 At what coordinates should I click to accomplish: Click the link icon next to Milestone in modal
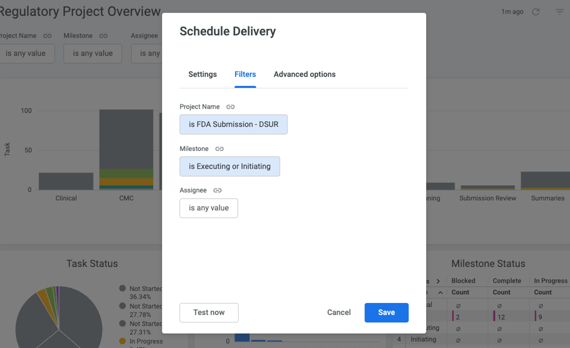pyautogui.click(x=219, y=149)
